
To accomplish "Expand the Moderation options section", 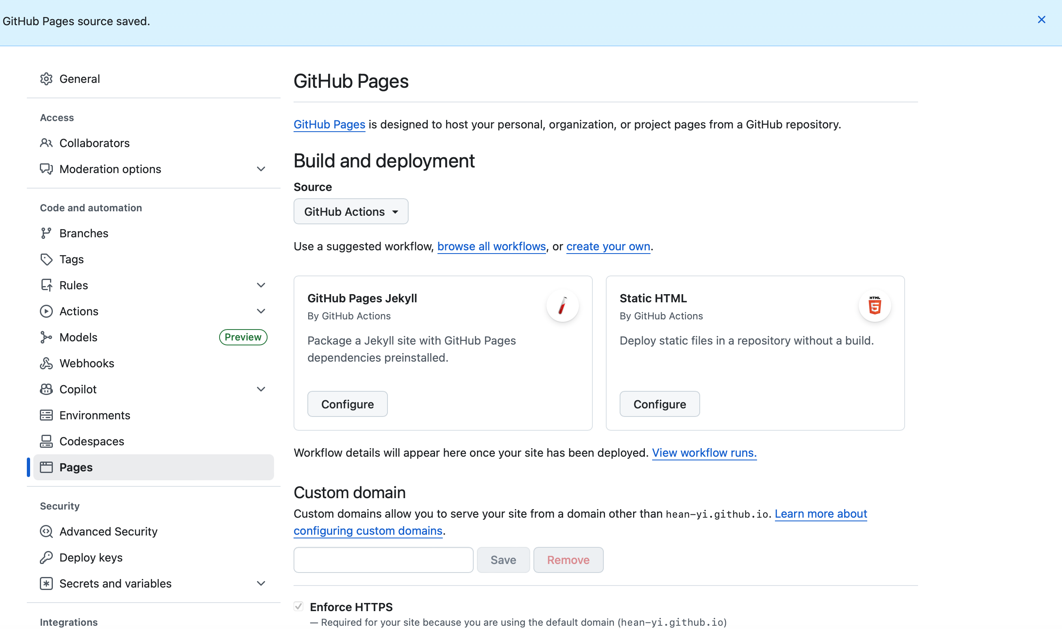I will (x=261, y=169).
